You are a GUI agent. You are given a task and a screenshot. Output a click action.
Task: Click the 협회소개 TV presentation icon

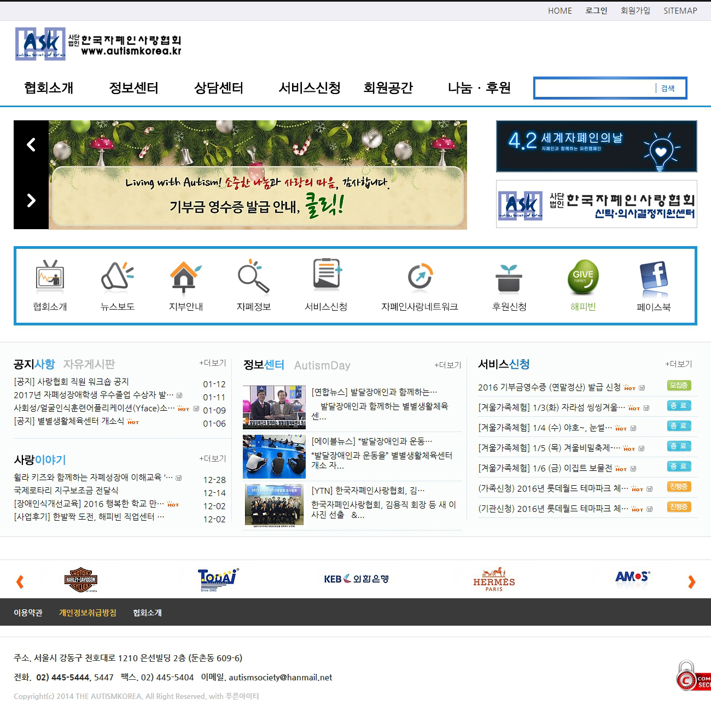50,275
